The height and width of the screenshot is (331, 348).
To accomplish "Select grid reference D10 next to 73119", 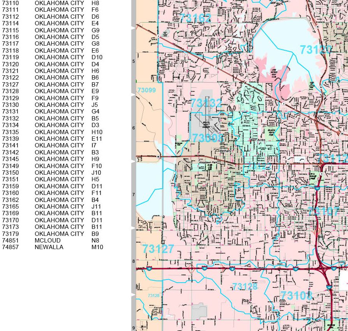I will [97, 57].
